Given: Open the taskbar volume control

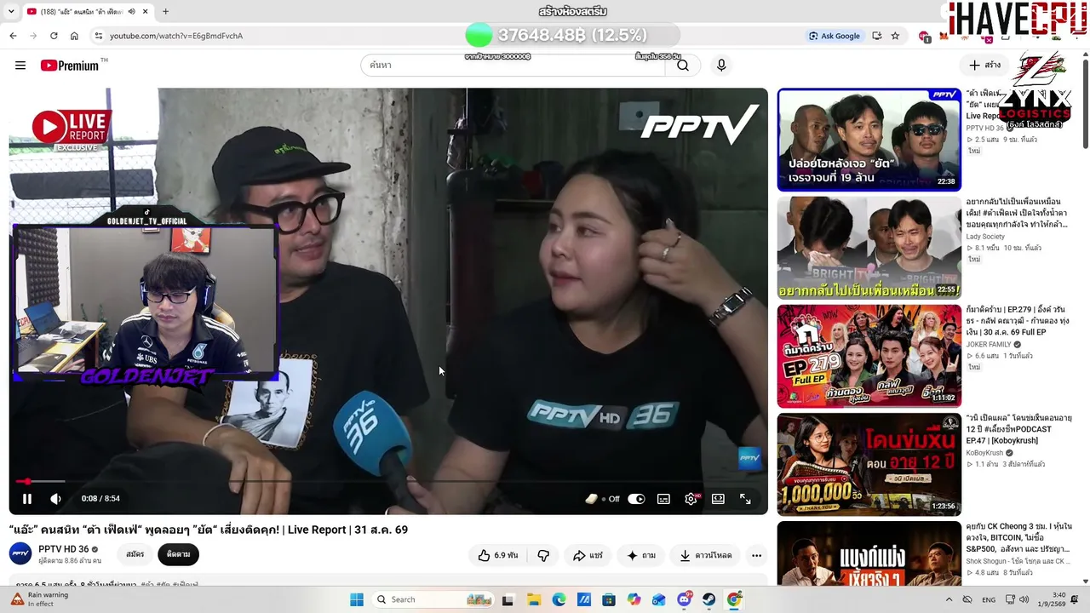Looking at the screenshot, I should 1024,599.
